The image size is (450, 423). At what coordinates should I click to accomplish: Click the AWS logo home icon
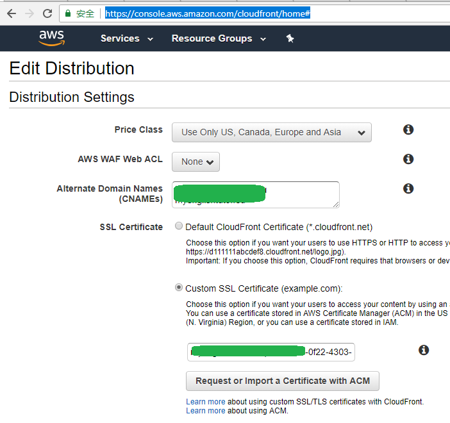(x=51, y=38)
